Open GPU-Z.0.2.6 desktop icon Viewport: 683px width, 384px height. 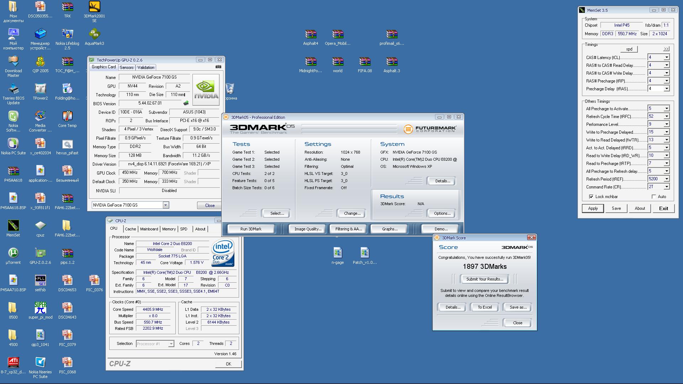(40, 256)
